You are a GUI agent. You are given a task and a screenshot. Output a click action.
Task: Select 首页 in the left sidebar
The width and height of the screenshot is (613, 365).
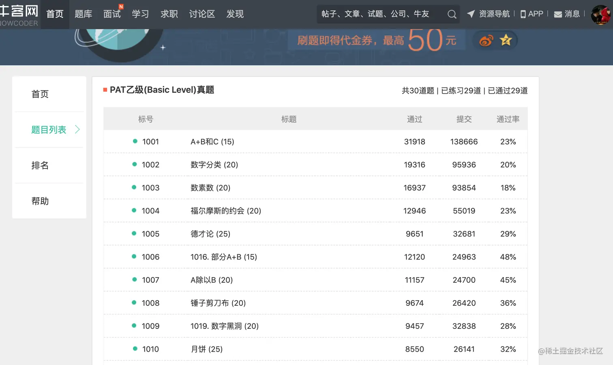coord(40,94)
